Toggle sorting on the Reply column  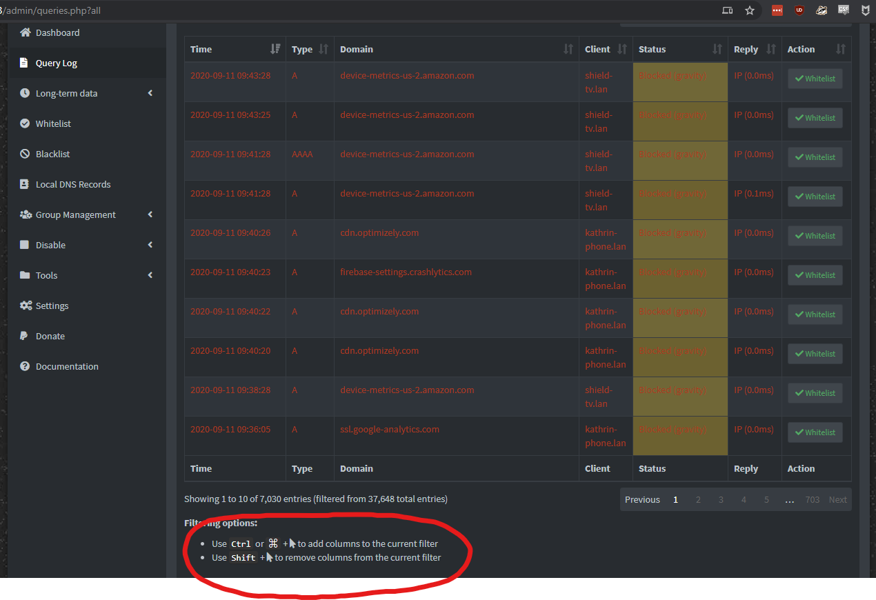click(x=770, y=49)
